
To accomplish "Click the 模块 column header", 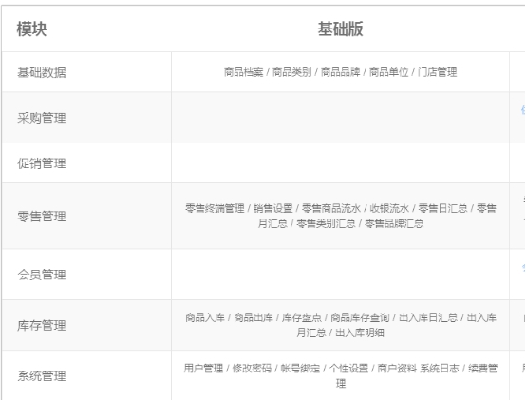I will (32, 29).
